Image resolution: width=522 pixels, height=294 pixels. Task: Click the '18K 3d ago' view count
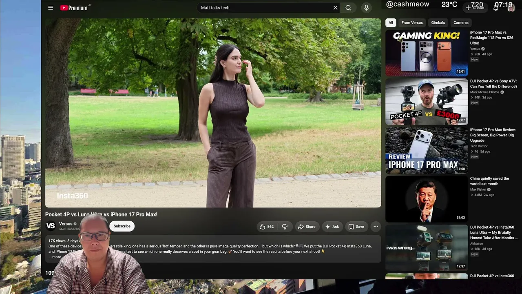[x=481, y=249]
